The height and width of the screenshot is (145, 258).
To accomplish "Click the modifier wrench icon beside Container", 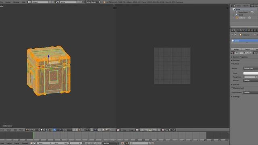I will [x=250, y=18].
